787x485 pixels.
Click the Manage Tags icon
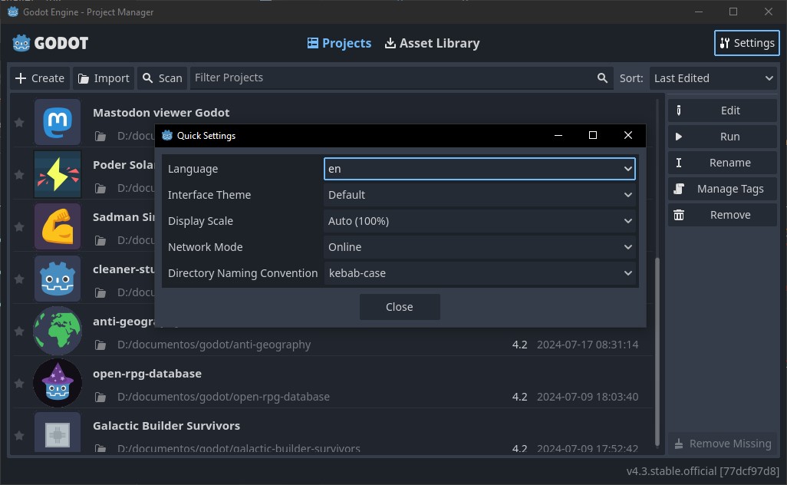(678, 188)
